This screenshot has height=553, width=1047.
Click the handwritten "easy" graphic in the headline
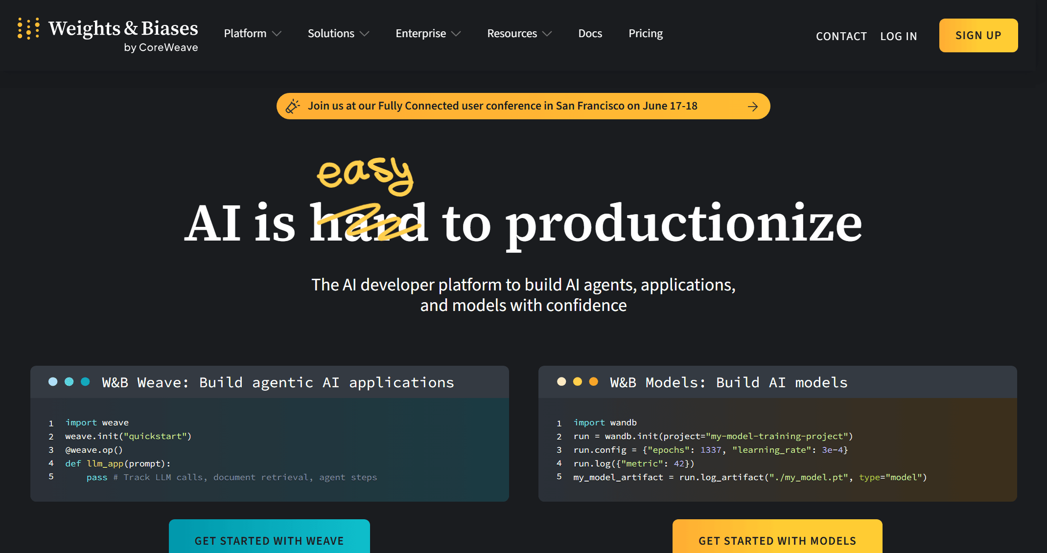pos(366,175)
